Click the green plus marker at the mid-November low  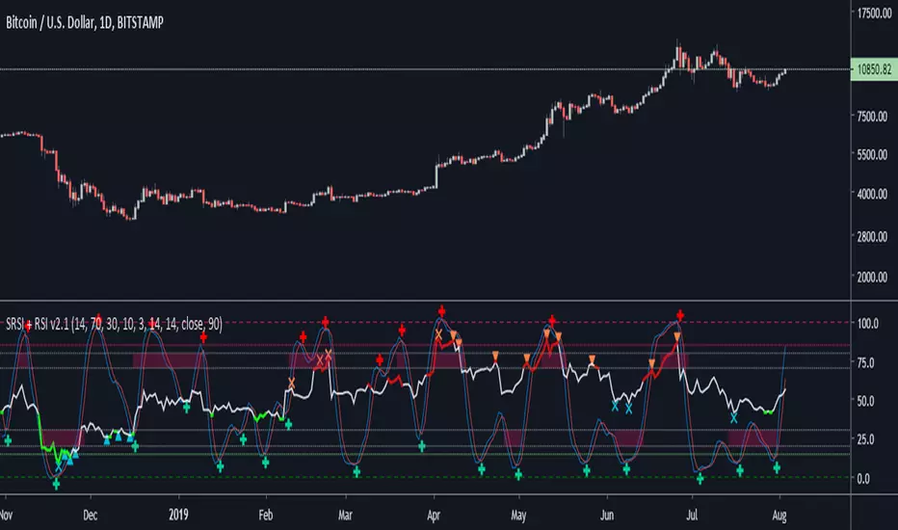(x=56, y=484)
